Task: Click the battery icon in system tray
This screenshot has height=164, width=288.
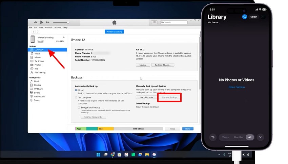Action: [x=244, y=155]
